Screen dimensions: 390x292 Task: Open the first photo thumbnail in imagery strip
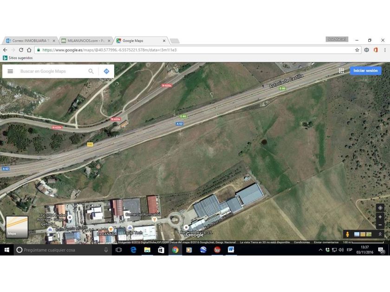coord(357,234)
